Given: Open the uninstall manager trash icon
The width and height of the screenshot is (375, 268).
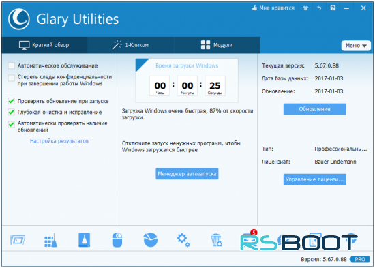Looking at the screenshot, I should coord(216,240).
